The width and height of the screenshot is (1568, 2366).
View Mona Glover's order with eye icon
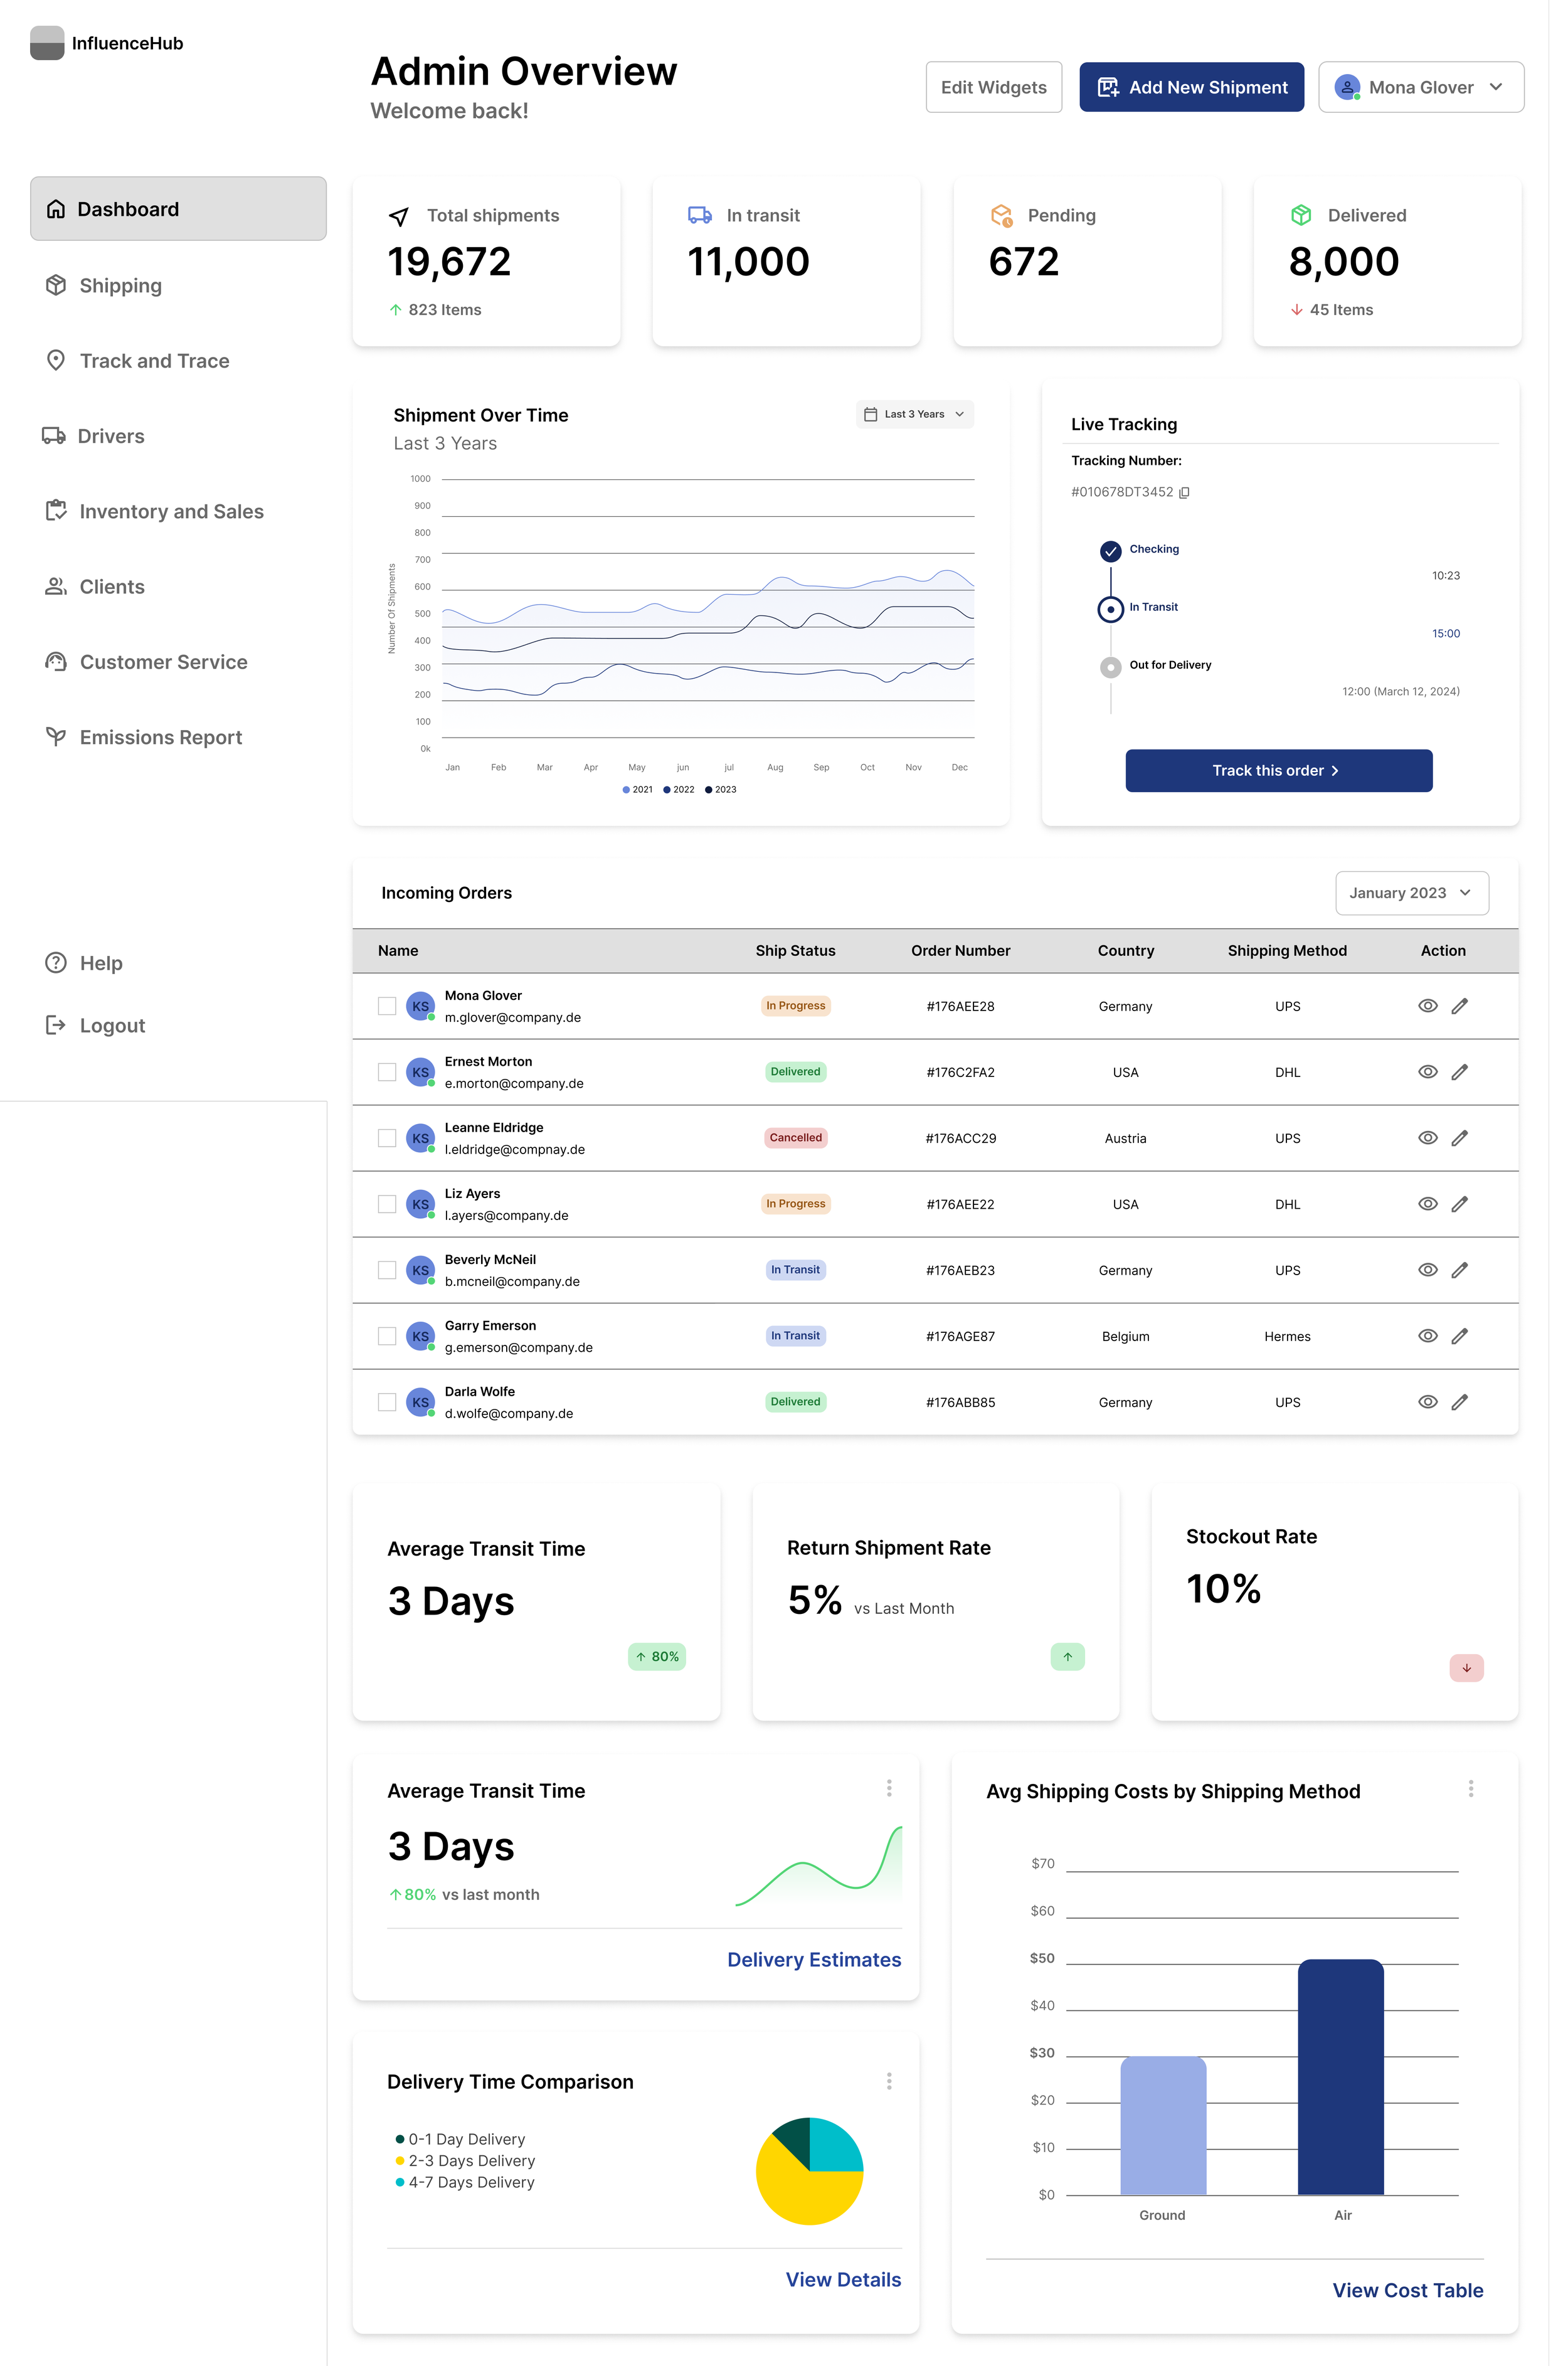coord(1427,1006)
